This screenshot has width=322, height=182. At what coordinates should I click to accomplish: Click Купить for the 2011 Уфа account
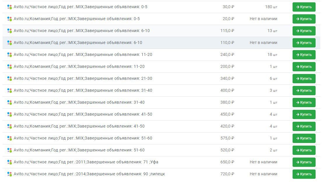304,162
